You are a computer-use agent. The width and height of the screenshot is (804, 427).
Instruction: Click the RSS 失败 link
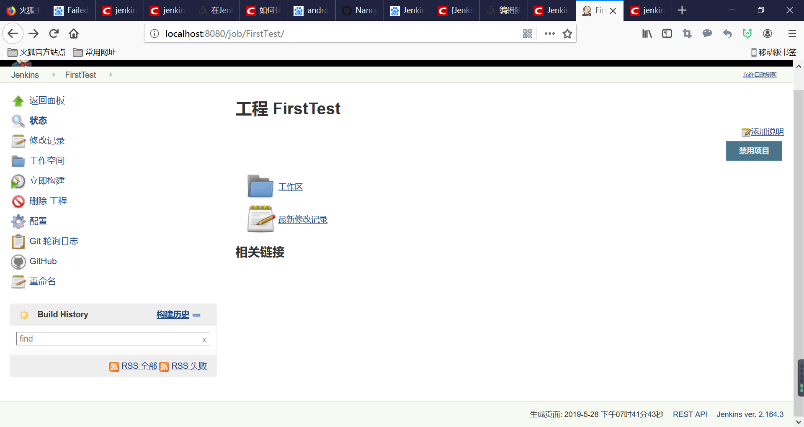pyautogui.click(x=189, y=366)
